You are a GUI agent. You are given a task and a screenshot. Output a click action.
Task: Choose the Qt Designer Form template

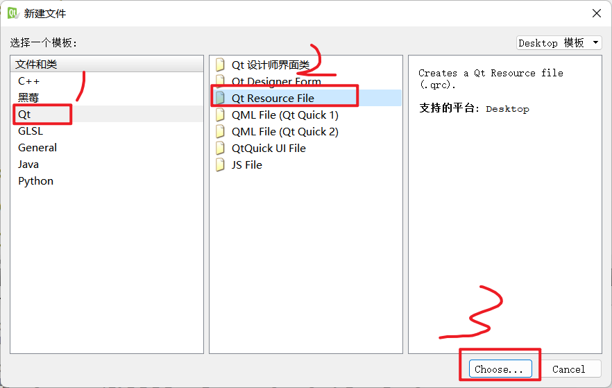(x=305, y=81)
